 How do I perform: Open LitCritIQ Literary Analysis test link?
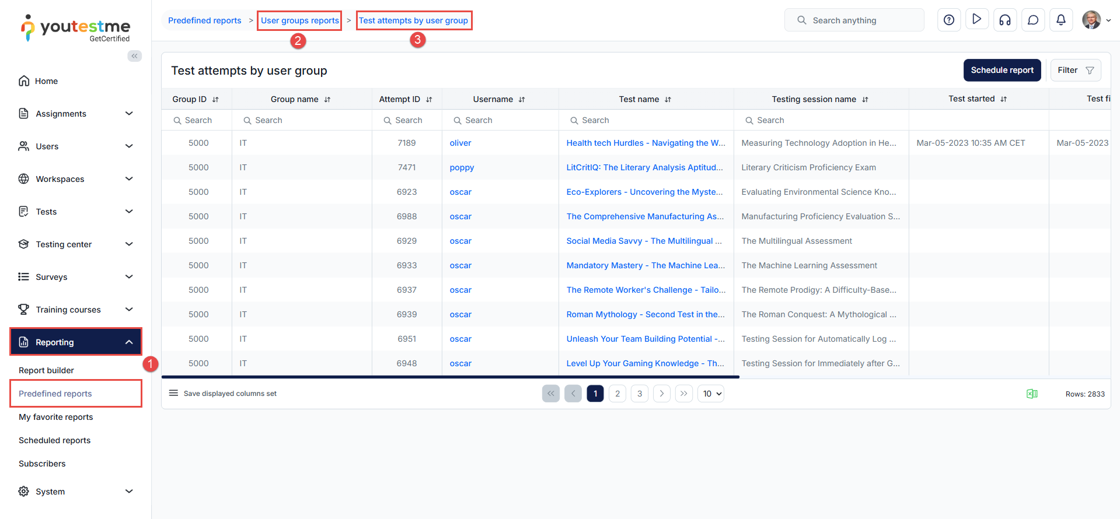tap(644, 167)
